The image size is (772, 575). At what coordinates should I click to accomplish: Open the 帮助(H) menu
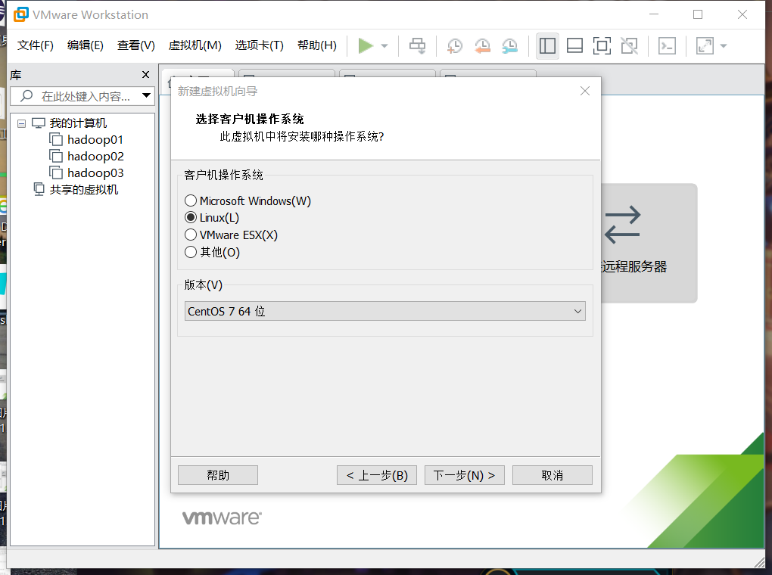317,45
